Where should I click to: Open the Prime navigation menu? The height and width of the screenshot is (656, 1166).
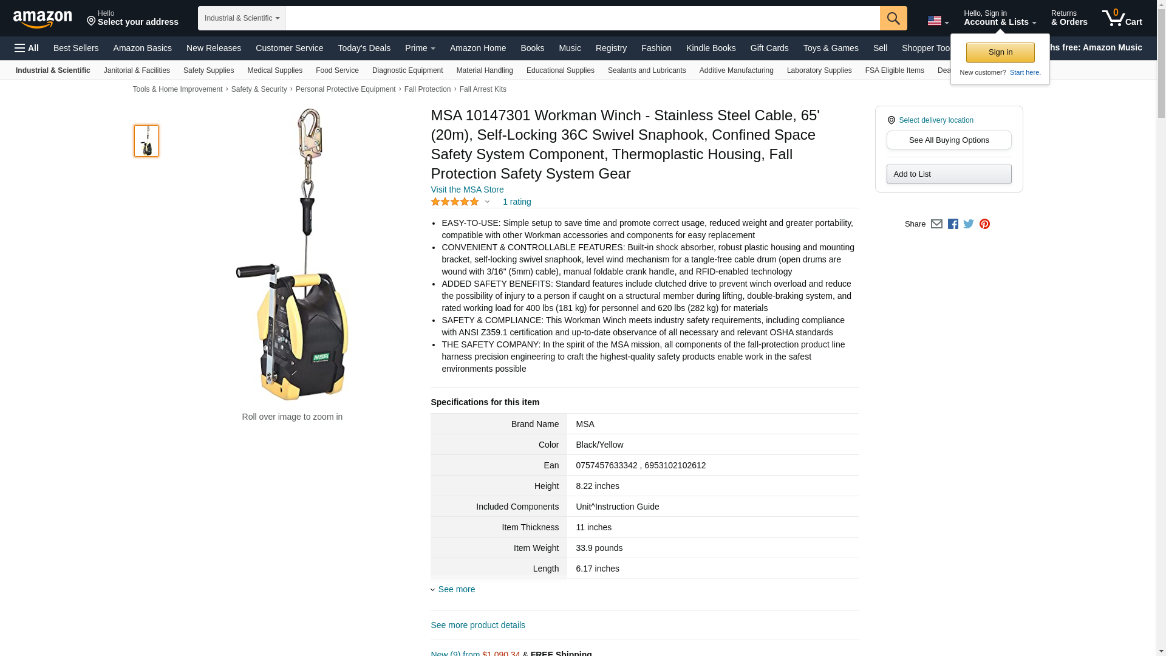pos(420,48)
